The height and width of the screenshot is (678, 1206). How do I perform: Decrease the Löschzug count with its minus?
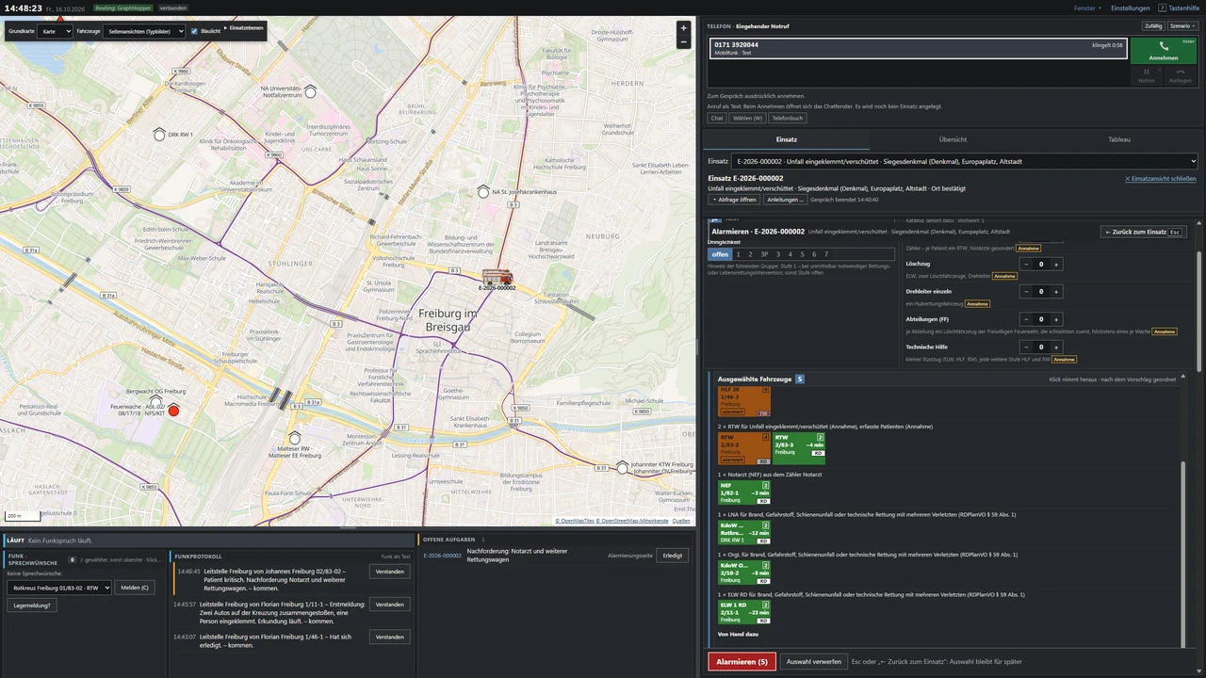pyautogui.click(x=1026, y=265)
